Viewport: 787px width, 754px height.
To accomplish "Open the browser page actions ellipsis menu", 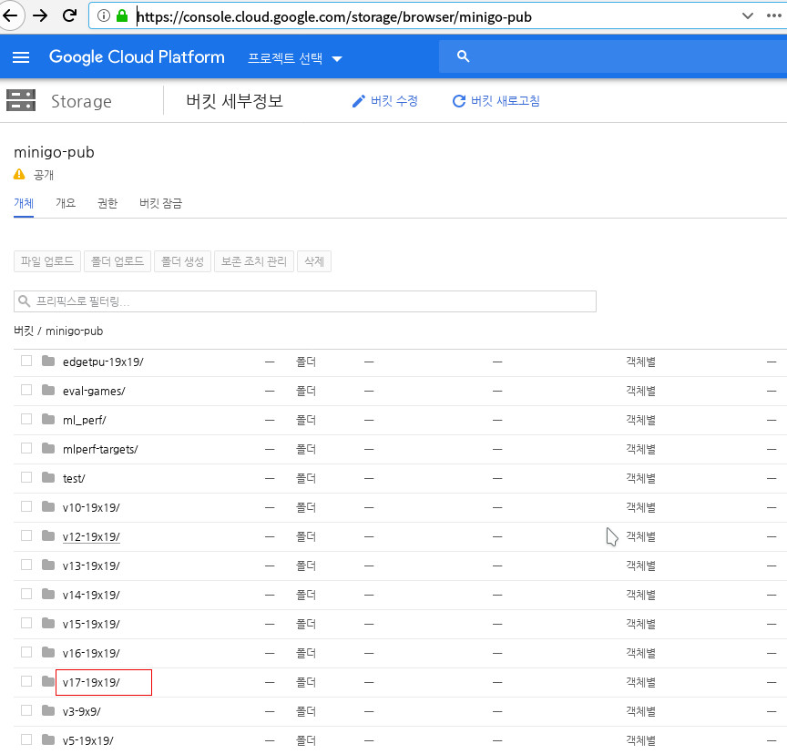I will (x=773, y=16).
